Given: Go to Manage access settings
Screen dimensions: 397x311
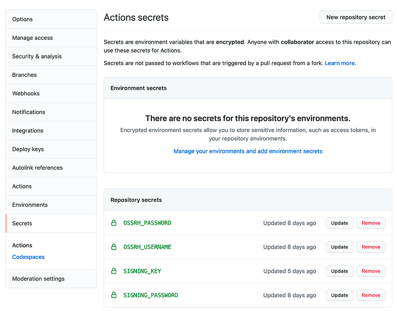Looking at the screenshot, I should (x=52, y=38).
